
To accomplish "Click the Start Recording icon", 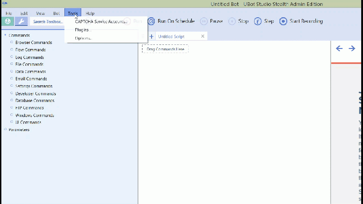I will point(283,21).
